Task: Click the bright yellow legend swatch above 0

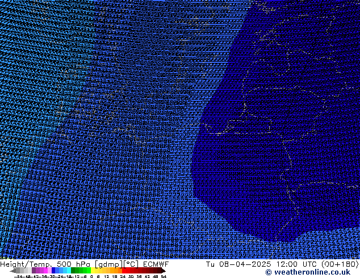Action: point(93,270)
